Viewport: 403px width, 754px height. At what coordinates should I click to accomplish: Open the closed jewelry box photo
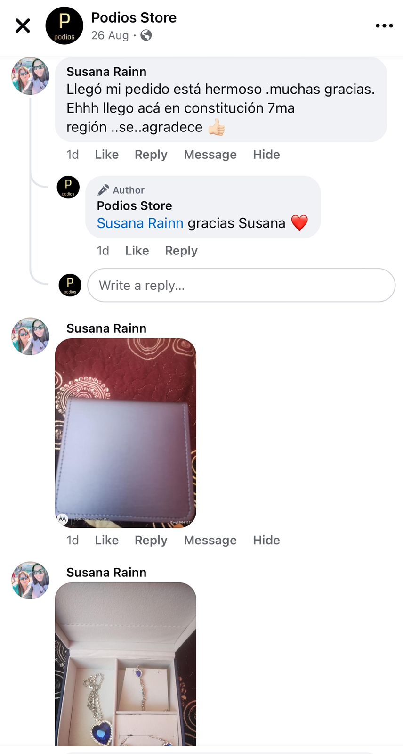(126, 433)
